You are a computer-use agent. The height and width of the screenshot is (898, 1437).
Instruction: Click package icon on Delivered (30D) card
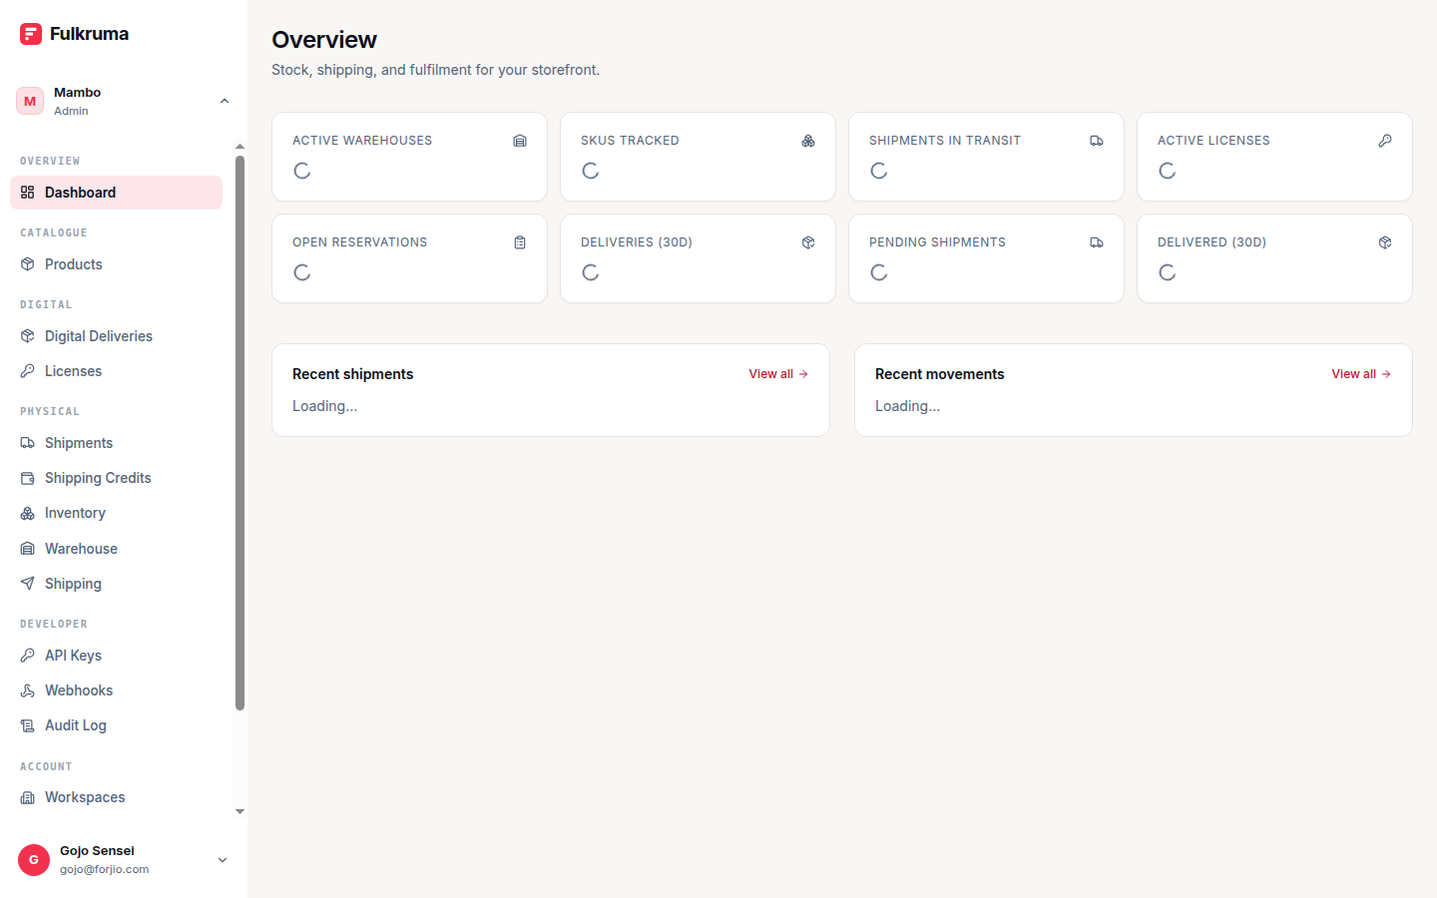coord(1385,242)
